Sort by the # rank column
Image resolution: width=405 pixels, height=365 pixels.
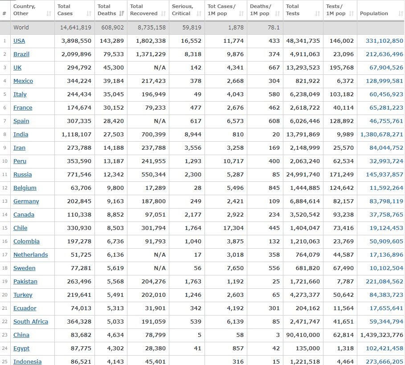(x=4, y=13)
